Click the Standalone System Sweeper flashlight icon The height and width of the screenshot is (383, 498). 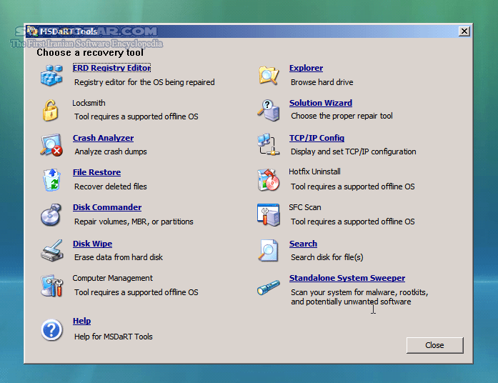pos(269,287)
